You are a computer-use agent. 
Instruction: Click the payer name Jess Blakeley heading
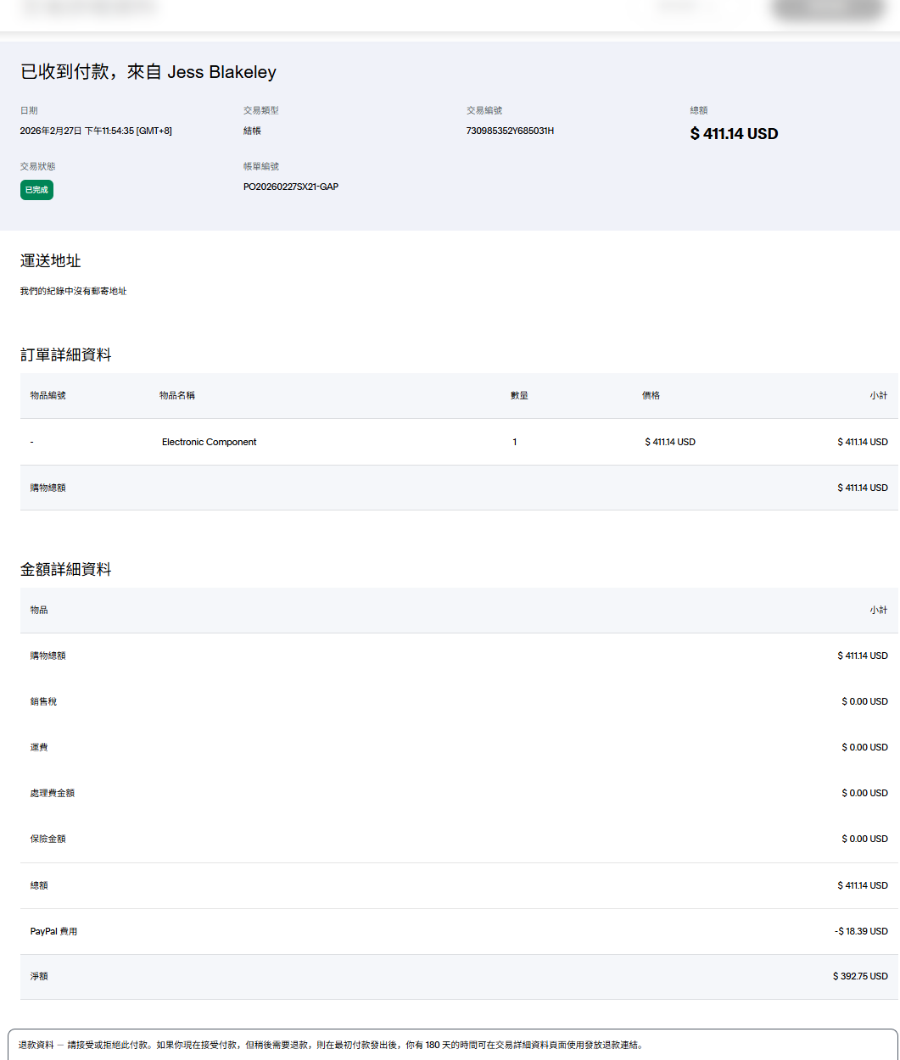pyautogui.click(x=221, y=72)
